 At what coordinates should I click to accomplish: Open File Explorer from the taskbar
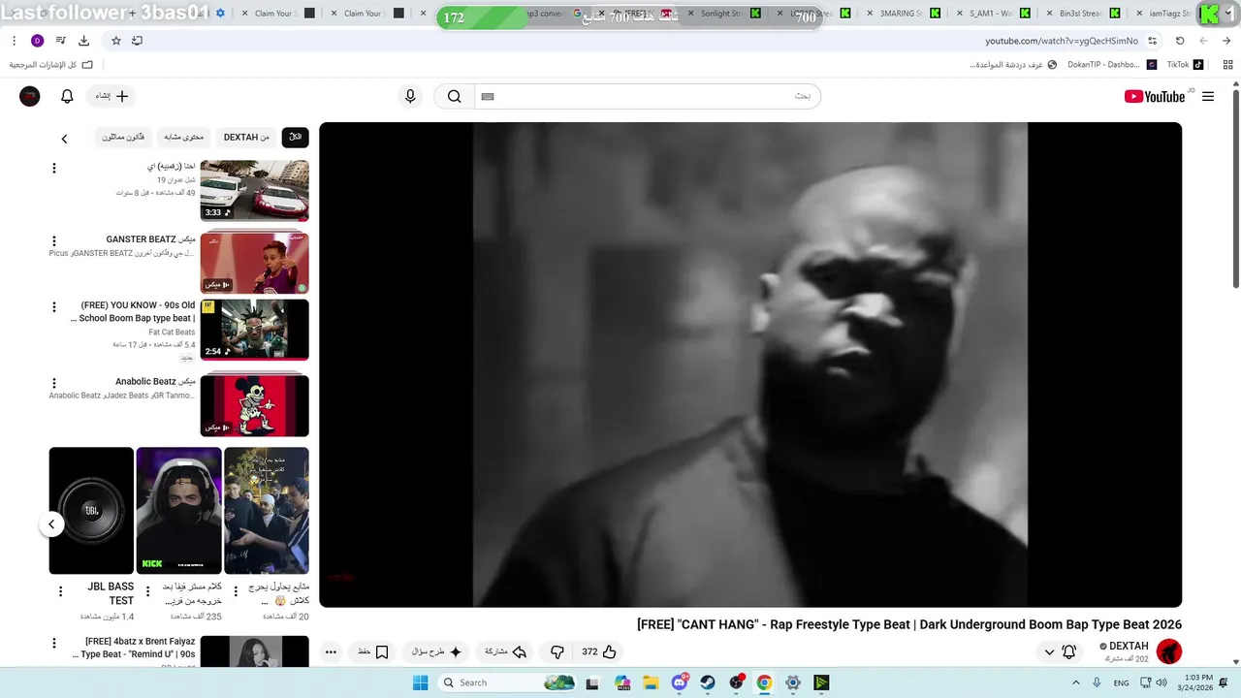650,682
